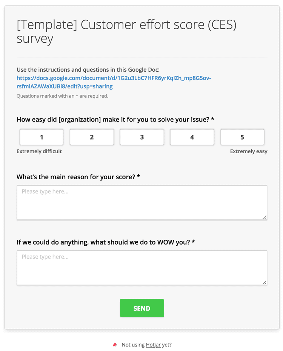
Task: Select rating 1 Extremely difficult
Action: click(42, 137)
